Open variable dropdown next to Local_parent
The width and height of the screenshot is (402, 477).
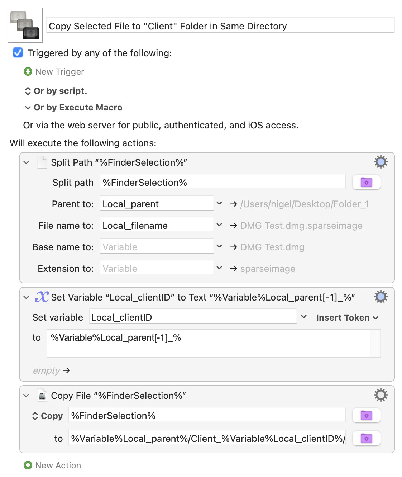[x=220, y=204]
